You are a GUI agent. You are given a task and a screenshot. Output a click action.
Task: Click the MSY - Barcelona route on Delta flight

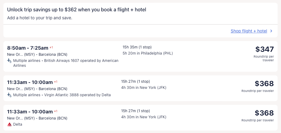(x=37, y=118)
